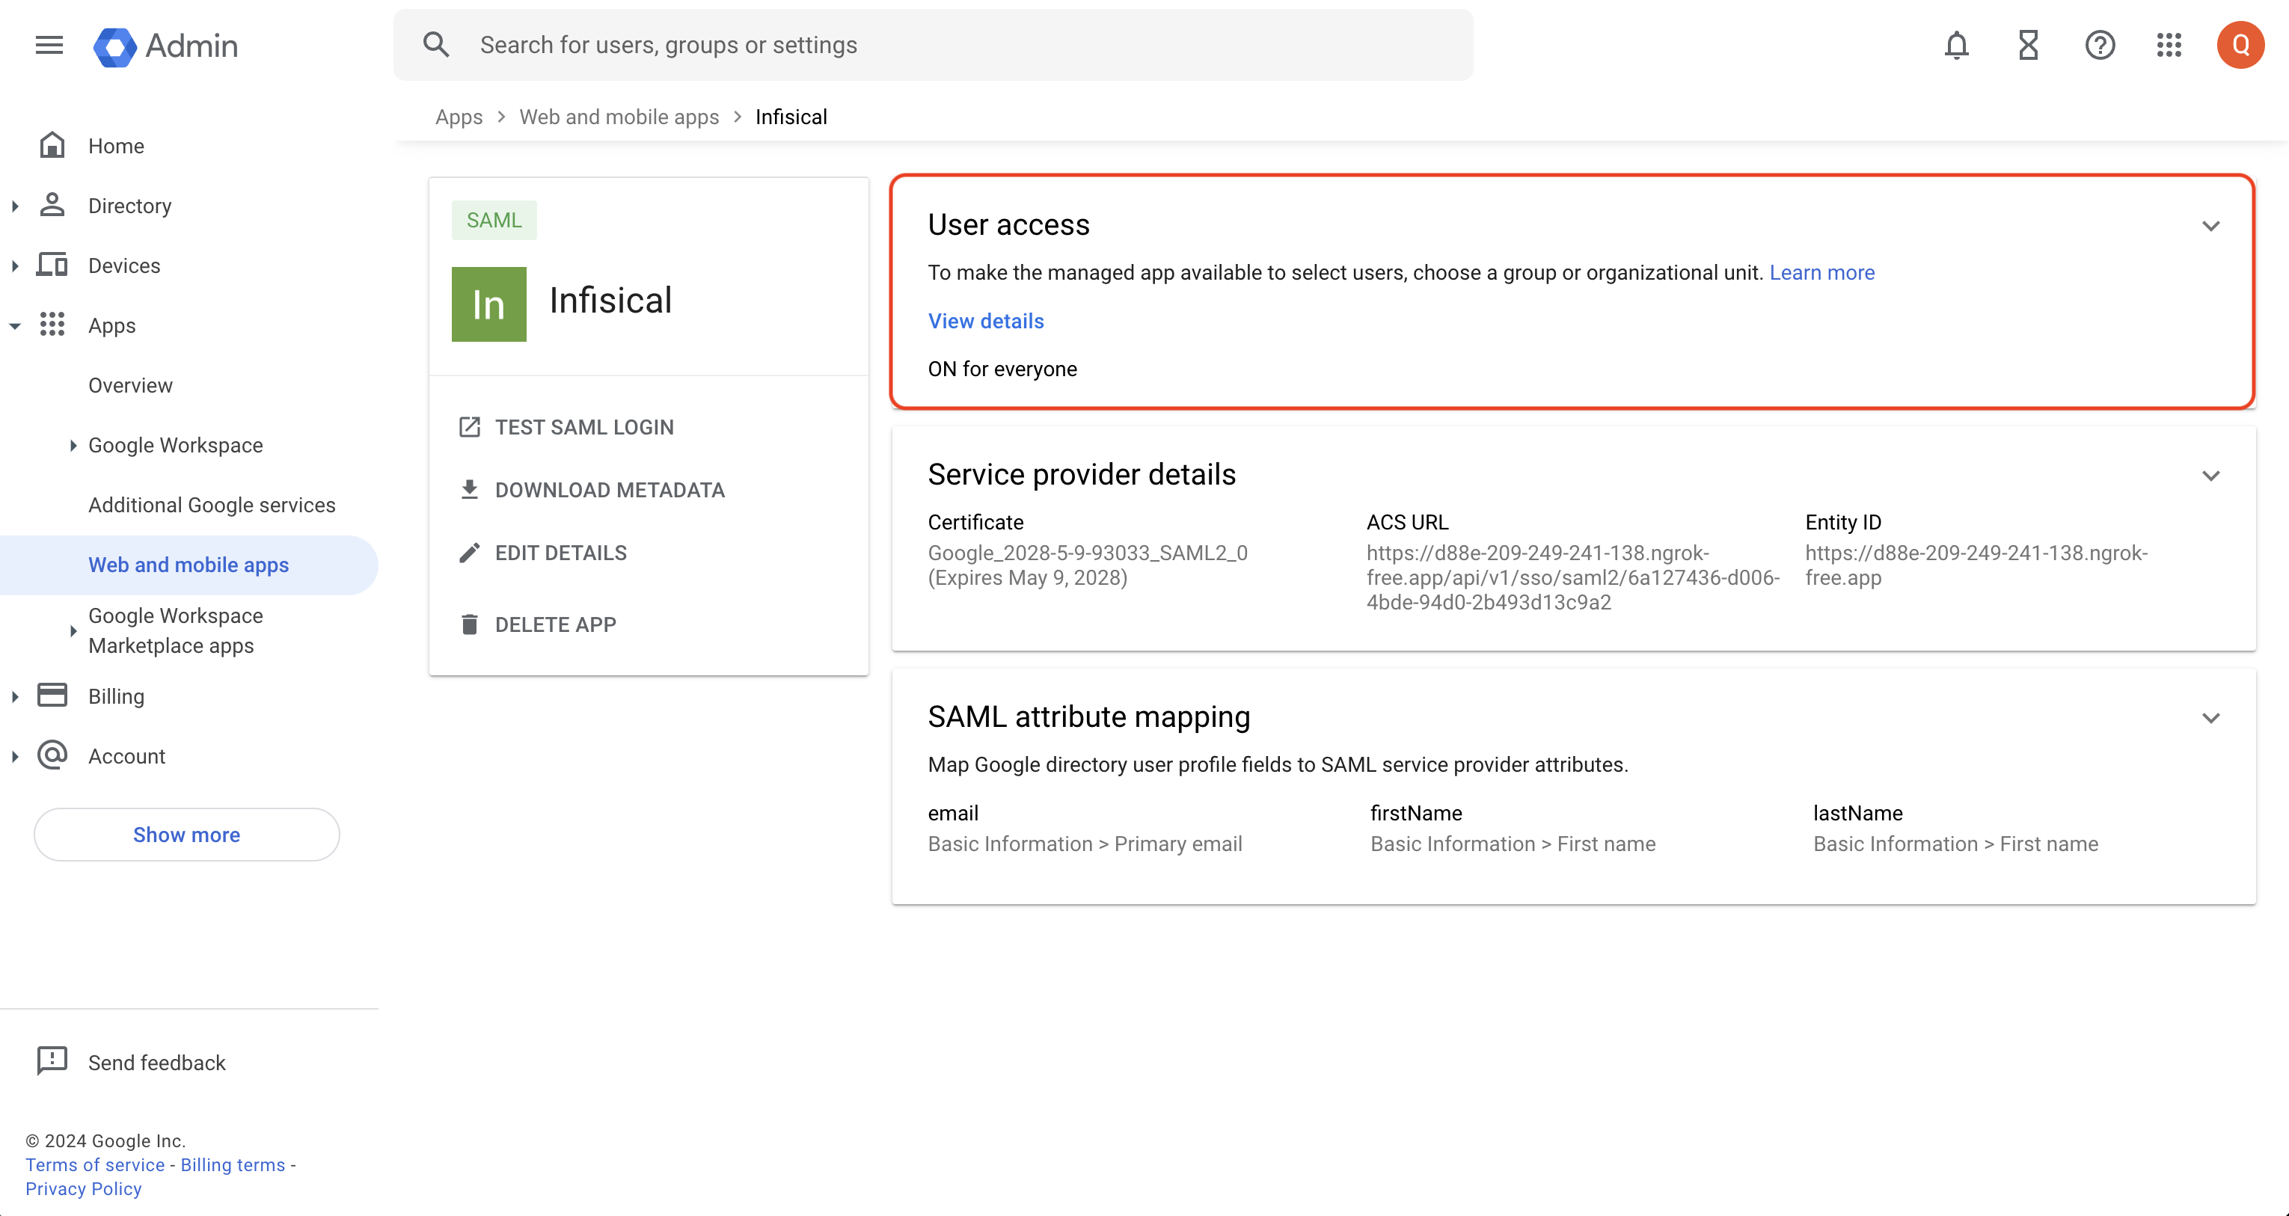Image resolution: width=2289 pixels, height=1216 pixels.
Task: Click the Show more button
Action: pyautogui.click(x=186, y=834)
